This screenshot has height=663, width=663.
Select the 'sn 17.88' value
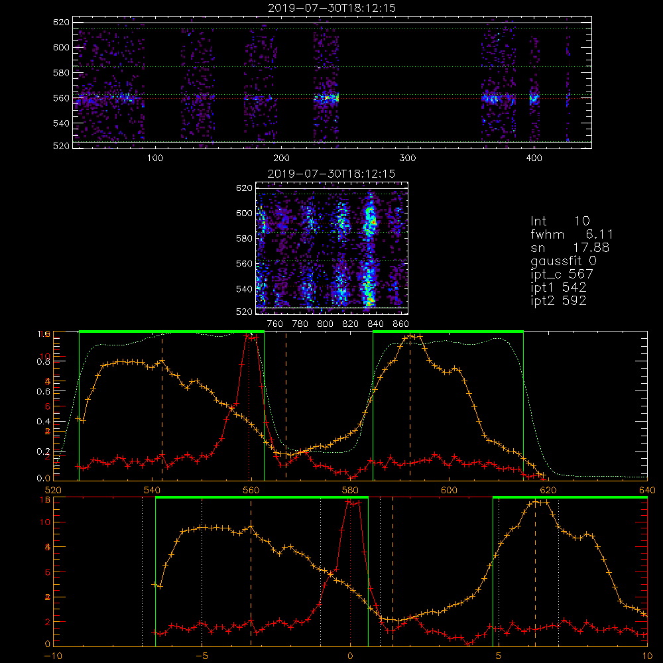570,247
